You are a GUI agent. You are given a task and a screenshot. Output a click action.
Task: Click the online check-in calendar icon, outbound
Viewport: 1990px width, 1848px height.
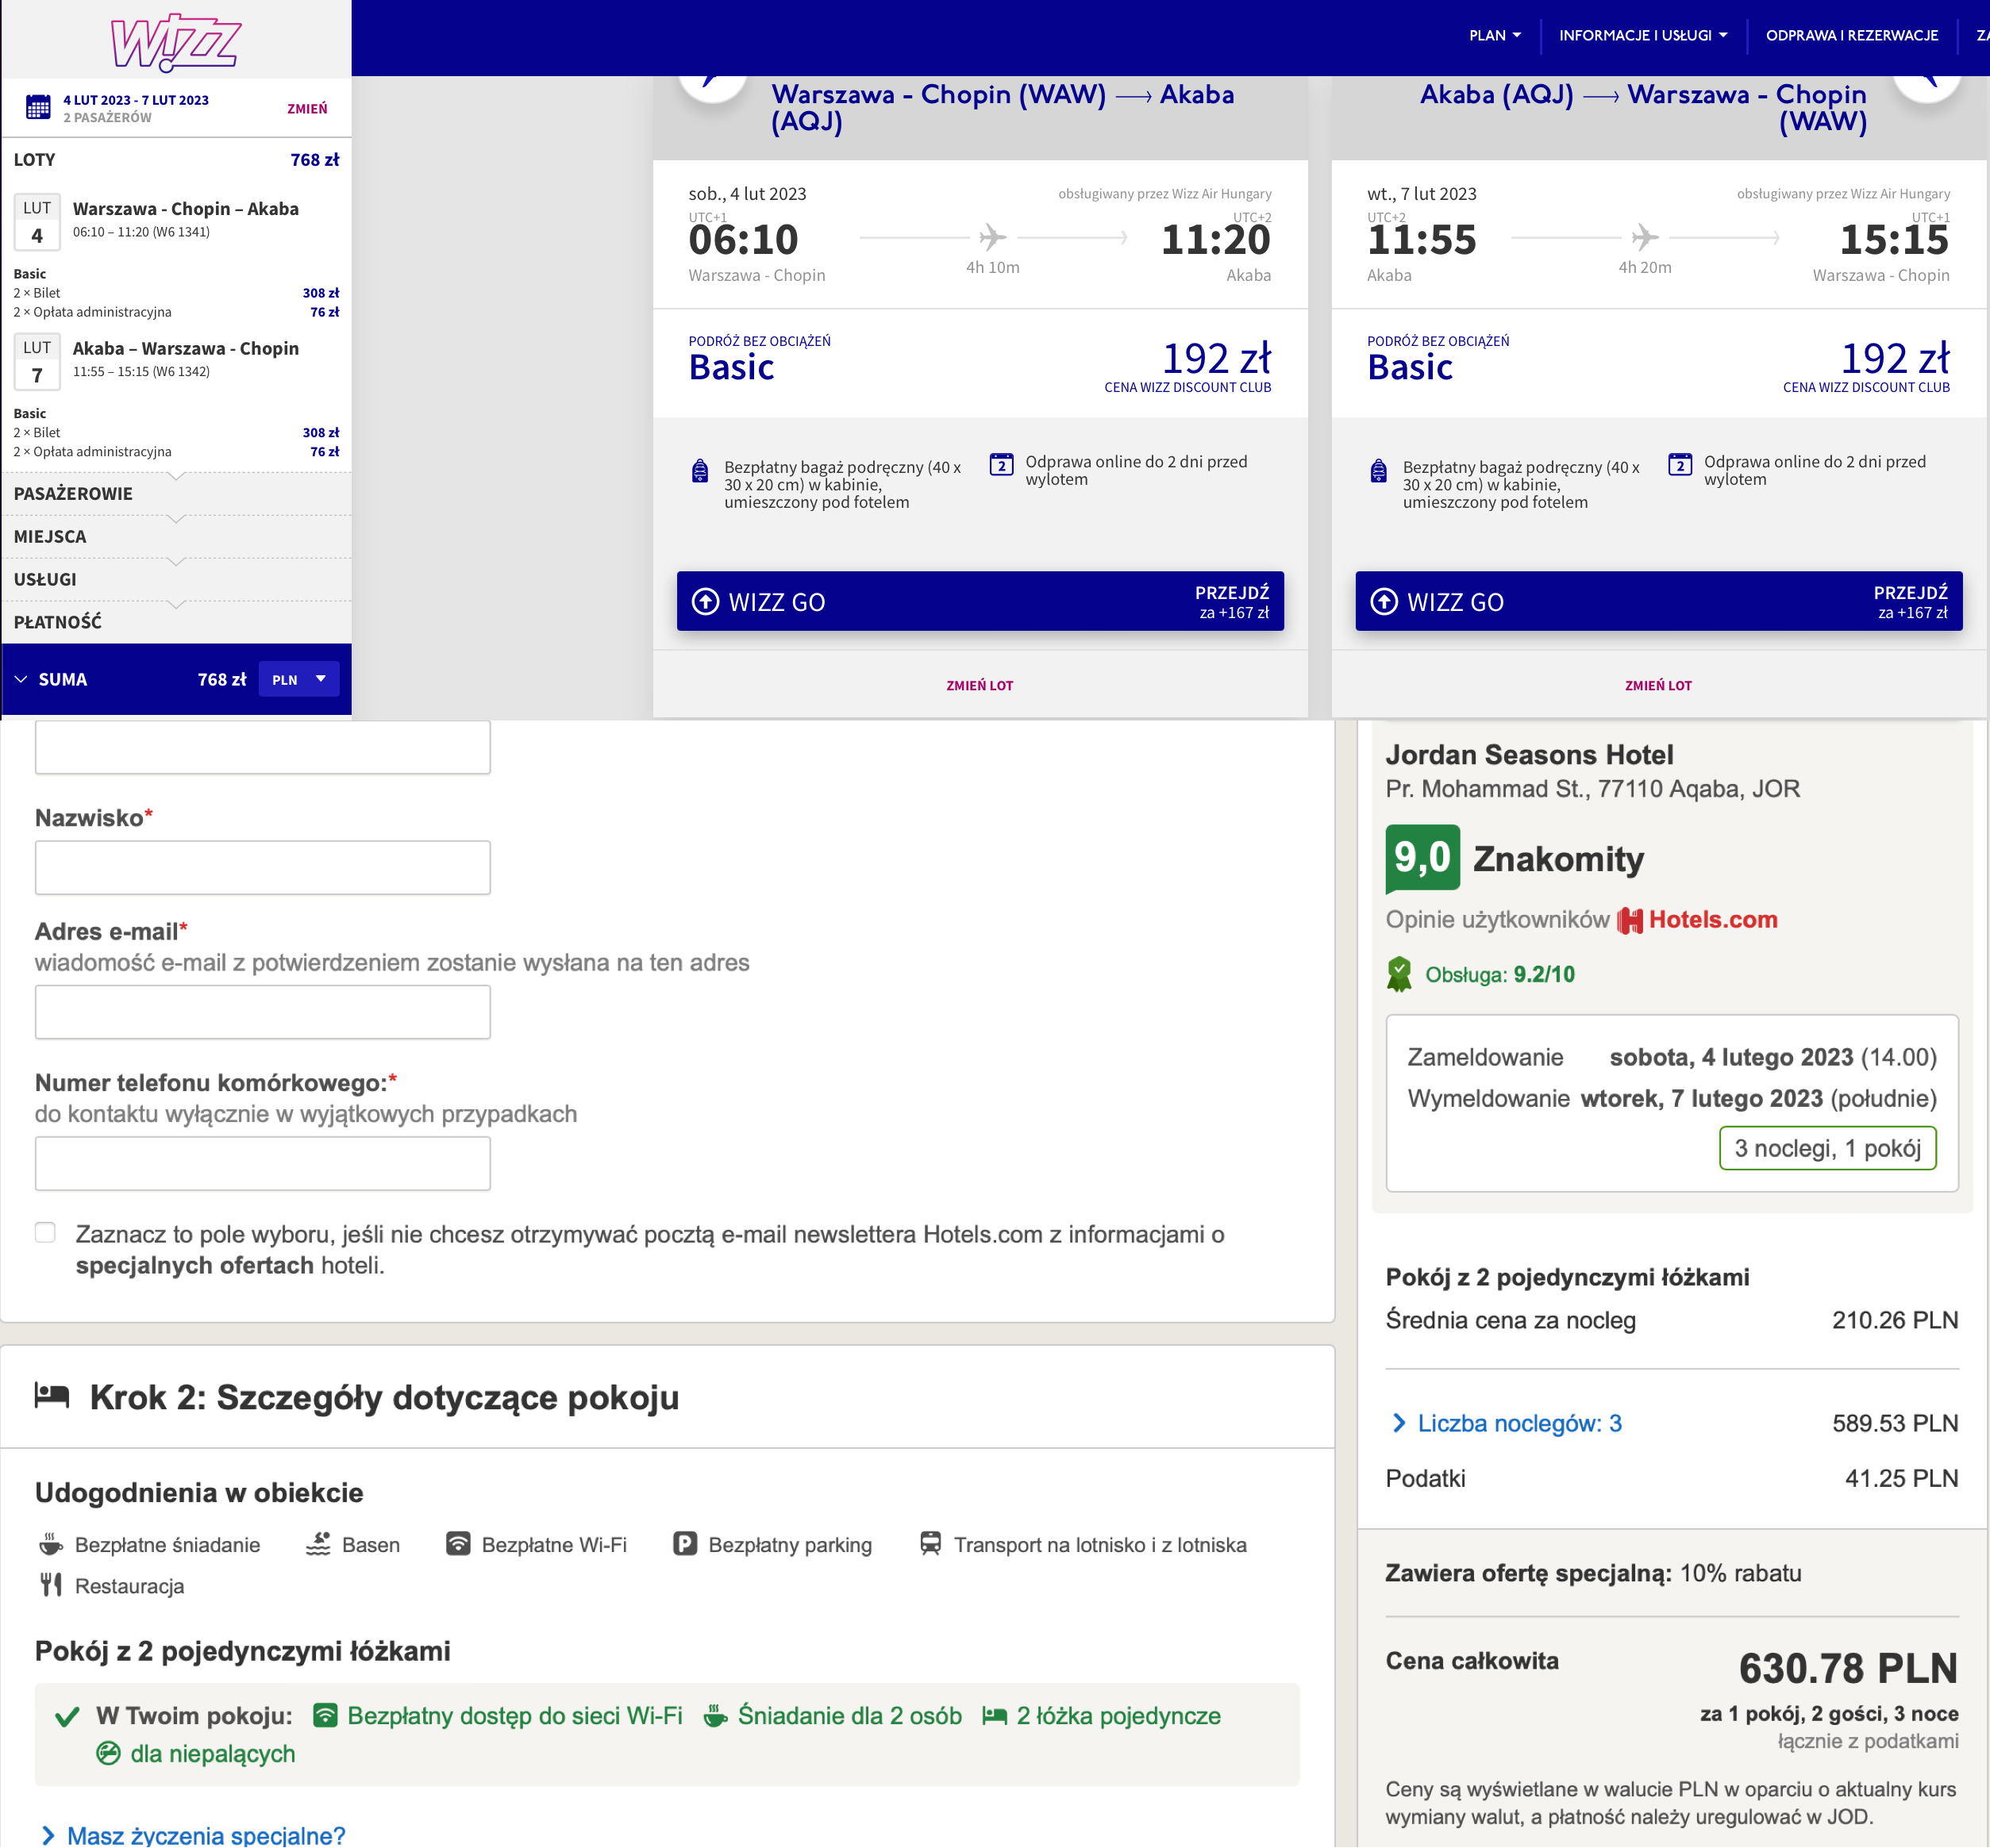click(1002, 465)
